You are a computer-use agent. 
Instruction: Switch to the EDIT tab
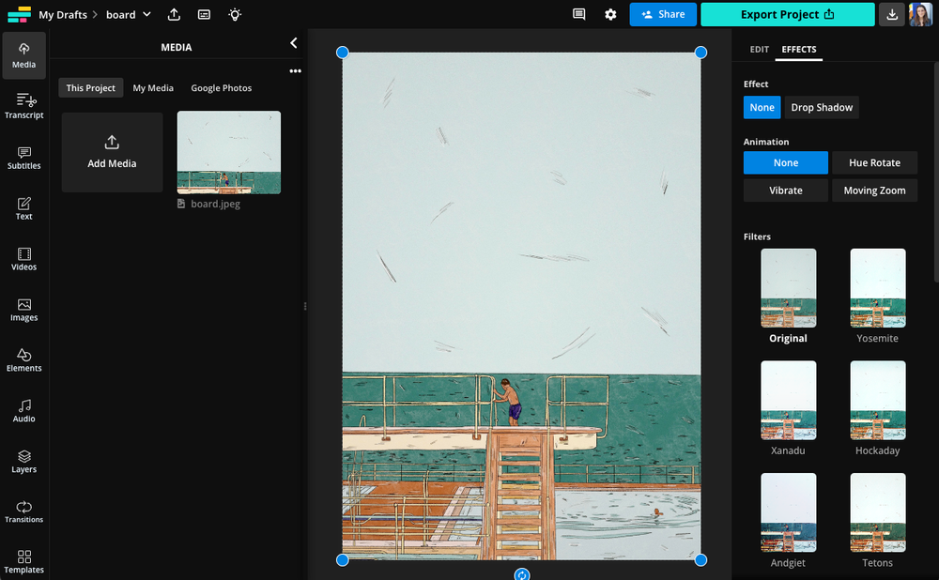point(759,49)
